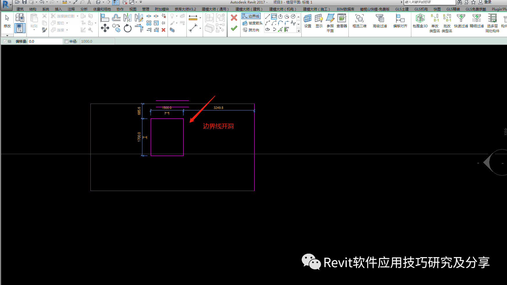Open the Undo history dropdown arrow
This screenshot has height=285, width=507.
pos(47,2)
